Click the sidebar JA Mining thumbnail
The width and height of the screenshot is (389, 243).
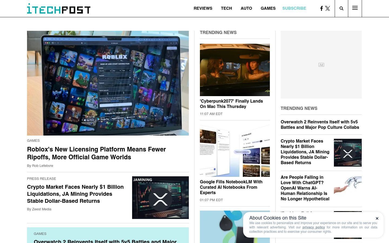pos(348,153)
